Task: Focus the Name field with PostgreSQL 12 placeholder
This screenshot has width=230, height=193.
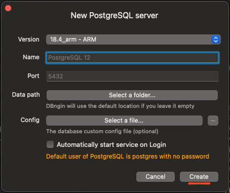Action: (x=132, y=58)
